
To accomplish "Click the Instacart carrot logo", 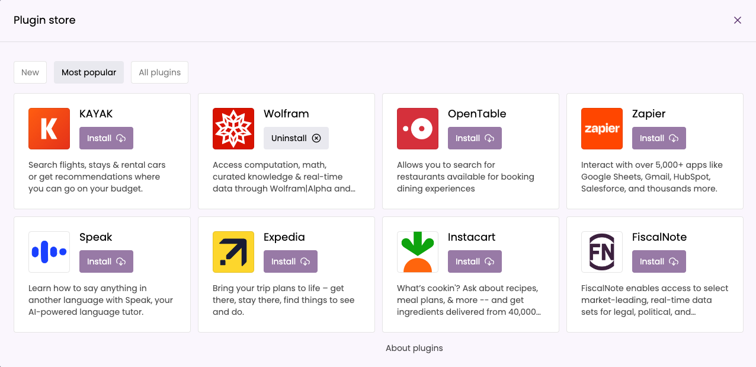I will [418, 252].
